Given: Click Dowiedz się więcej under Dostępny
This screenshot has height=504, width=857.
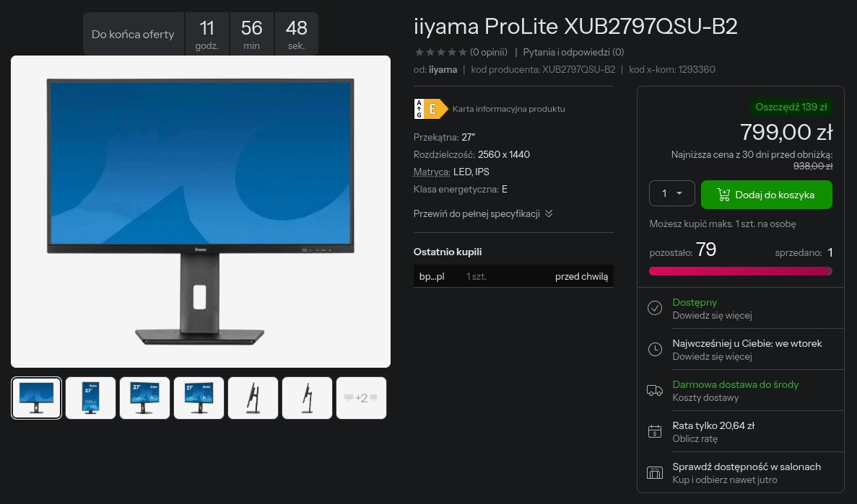Looking at the screenshot, I should pos(712,316).
